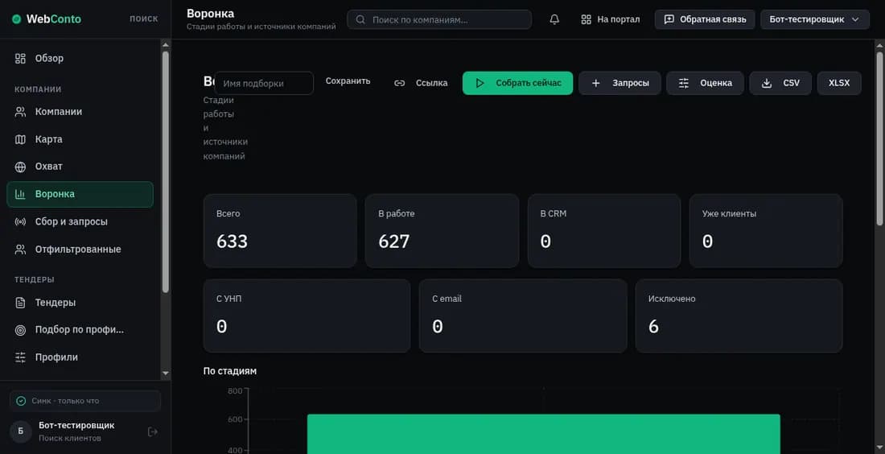The height and width of the screenshot is (454, 885).
Task: Open the Охват section
Action: coord(80,167)
